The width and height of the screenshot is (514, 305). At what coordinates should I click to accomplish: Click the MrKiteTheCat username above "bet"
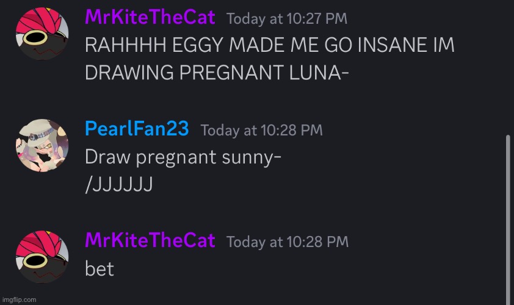coord(150,240)
